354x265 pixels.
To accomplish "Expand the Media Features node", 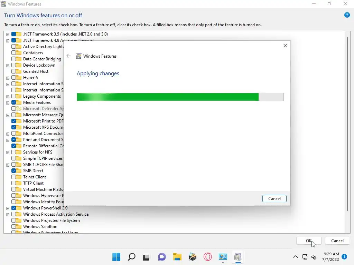I will (x=8, y=103).
